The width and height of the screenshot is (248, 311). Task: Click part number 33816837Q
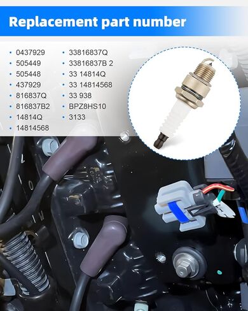pyautogui.click(x=88, y=52)
